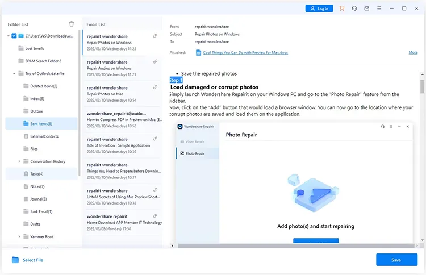The image size is (426, 275).
Task: Open email Repair Photos on Windows
Action: 123,43
